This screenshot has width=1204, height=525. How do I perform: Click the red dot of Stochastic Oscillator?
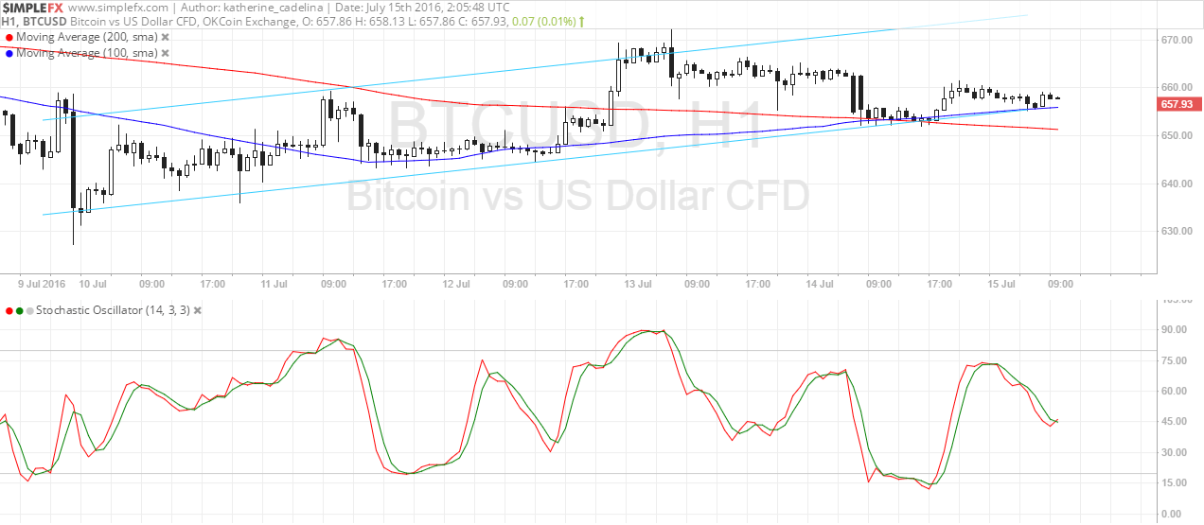[9, 310]
